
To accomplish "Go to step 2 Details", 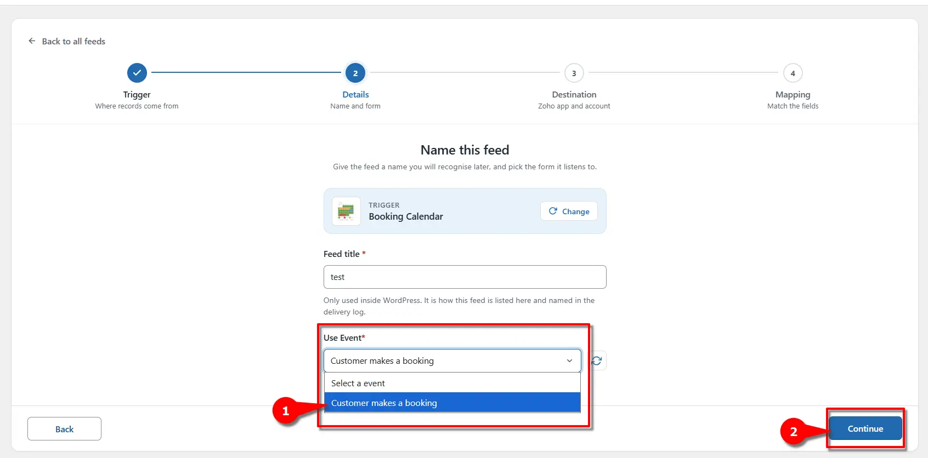I will (x=355, y=73).
